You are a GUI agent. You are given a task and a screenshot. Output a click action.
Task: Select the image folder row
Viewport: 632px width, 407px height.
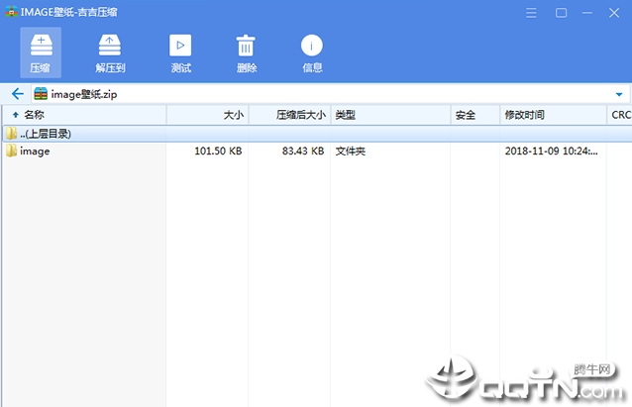pos(318,152)
